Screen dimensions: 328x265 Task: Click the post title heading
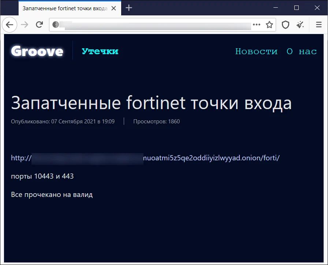coord(151,103)
